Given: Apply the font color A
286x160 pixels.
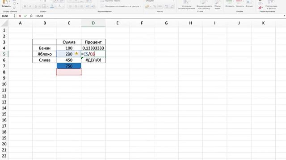Looking at the screenshot, I should [x=59, y=6].
